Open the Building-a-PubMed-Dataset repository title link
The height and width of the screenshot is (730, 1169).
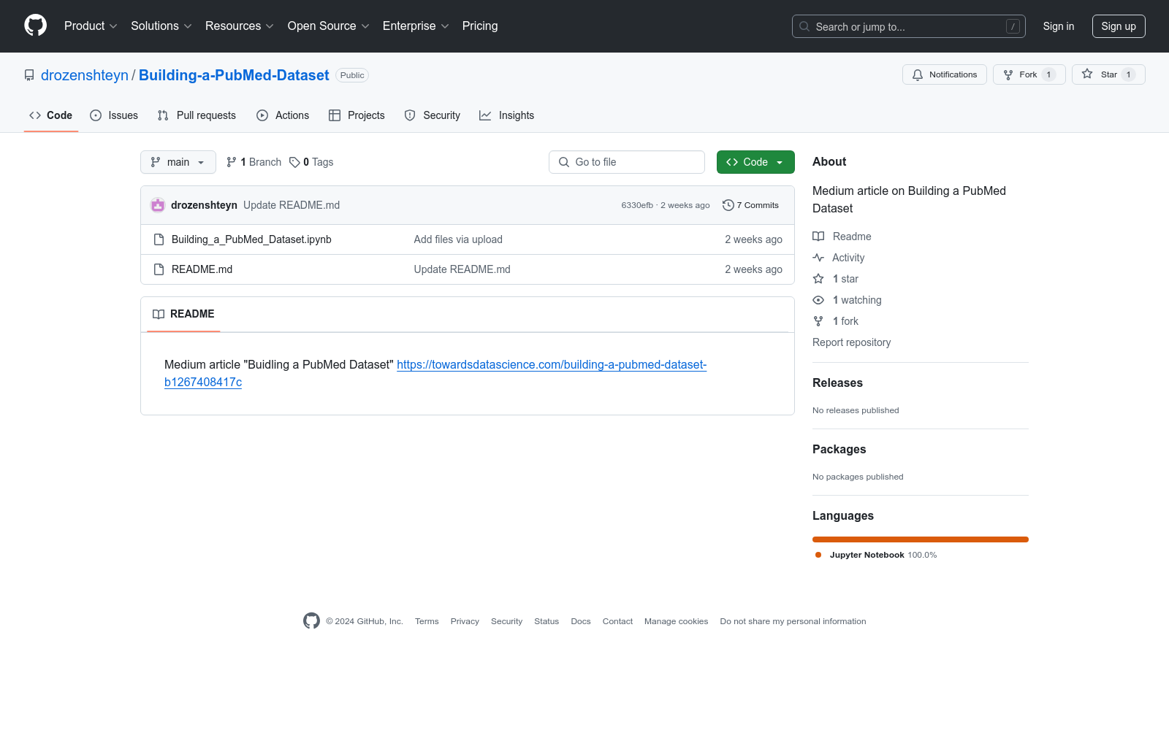point(234,75)
